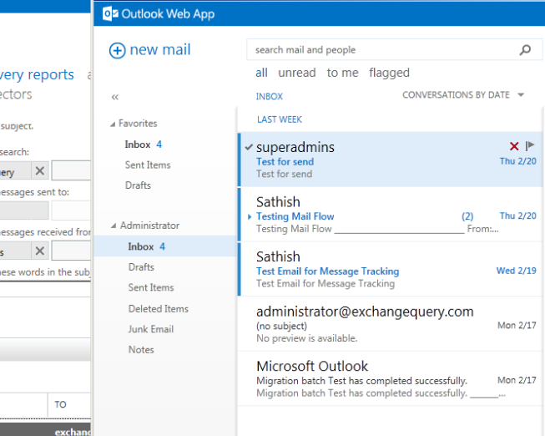Screen dimensions: 545x436
Task: Flag the superadmins Test for send message
Action: 530,146
